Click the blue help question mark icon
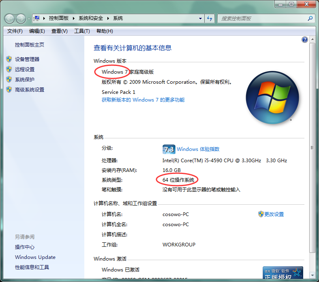 pos(304,40)
